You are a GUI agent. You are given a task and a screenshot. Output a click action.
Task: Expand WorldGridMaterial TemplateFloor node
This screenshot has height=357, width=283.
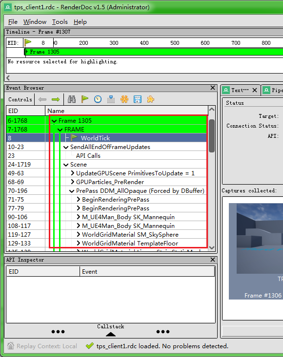(x=79, y=243)
